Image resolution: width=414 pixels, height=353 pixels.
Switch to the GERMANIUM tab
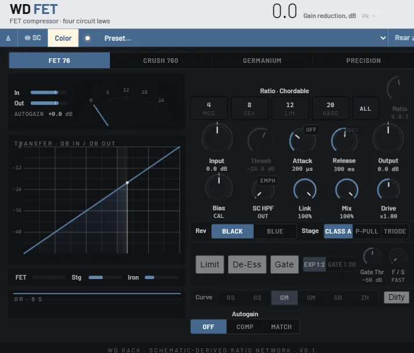262,61
